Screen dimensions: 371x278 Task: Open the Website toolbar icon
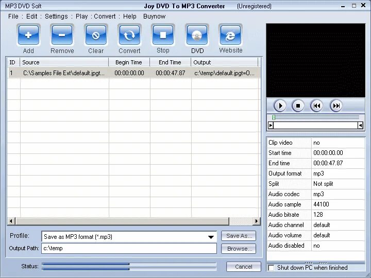coord(231,35)
